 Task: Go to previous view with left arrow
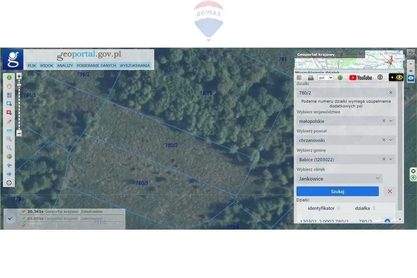pos(9,165)
